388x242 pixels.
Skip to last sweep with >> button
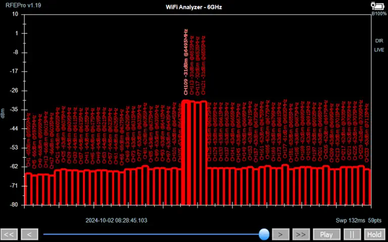point(301,234)
